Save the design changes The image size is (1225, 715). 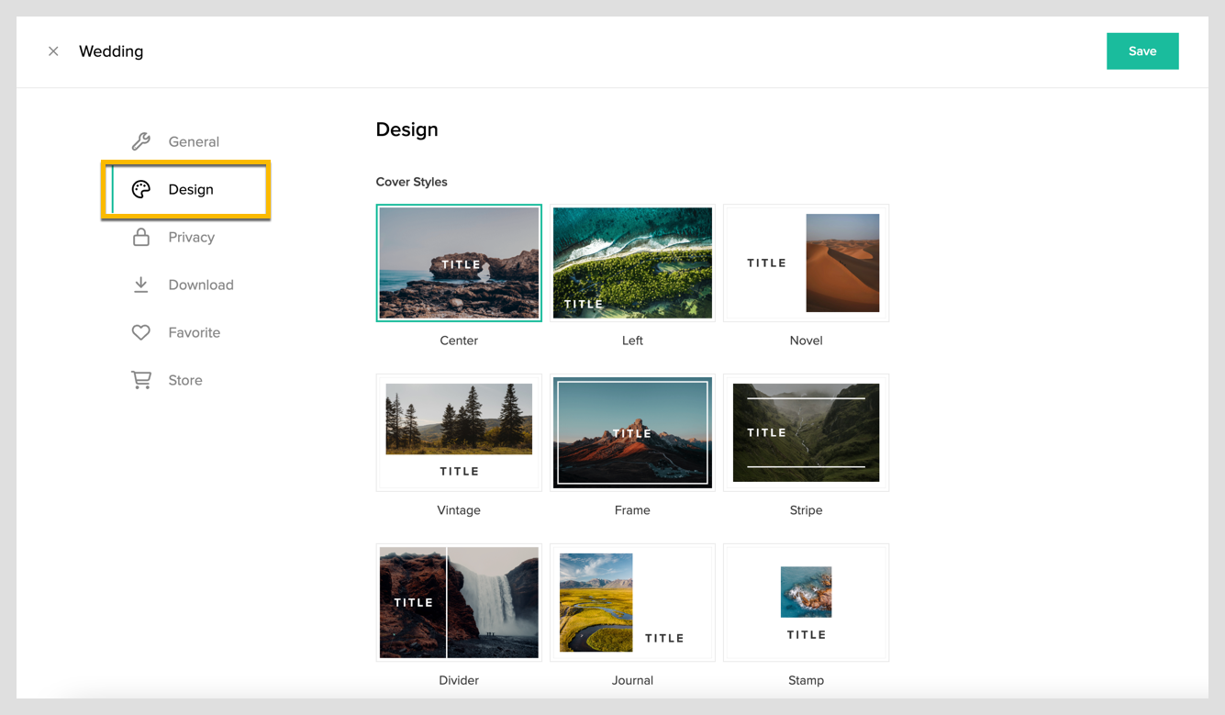[x=1142, y=51]
